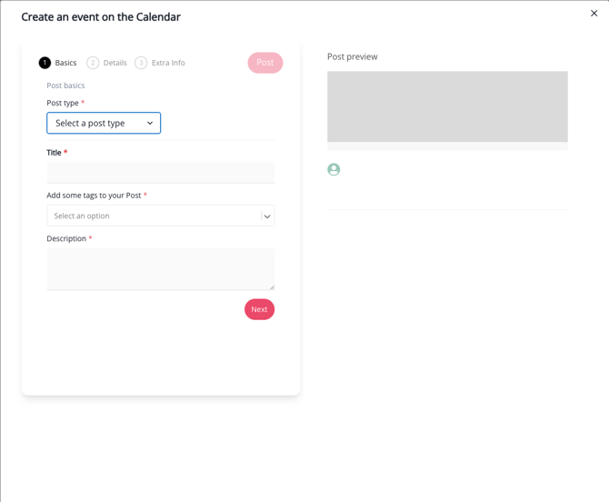The width and height of the screenshot is (609, 502).
Task: Select the gray post preview image placeholder
Action: tap(447, 106)
